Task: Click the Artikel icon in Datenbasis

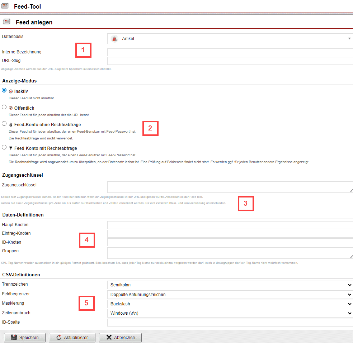Action: click(x=114, y=39)
